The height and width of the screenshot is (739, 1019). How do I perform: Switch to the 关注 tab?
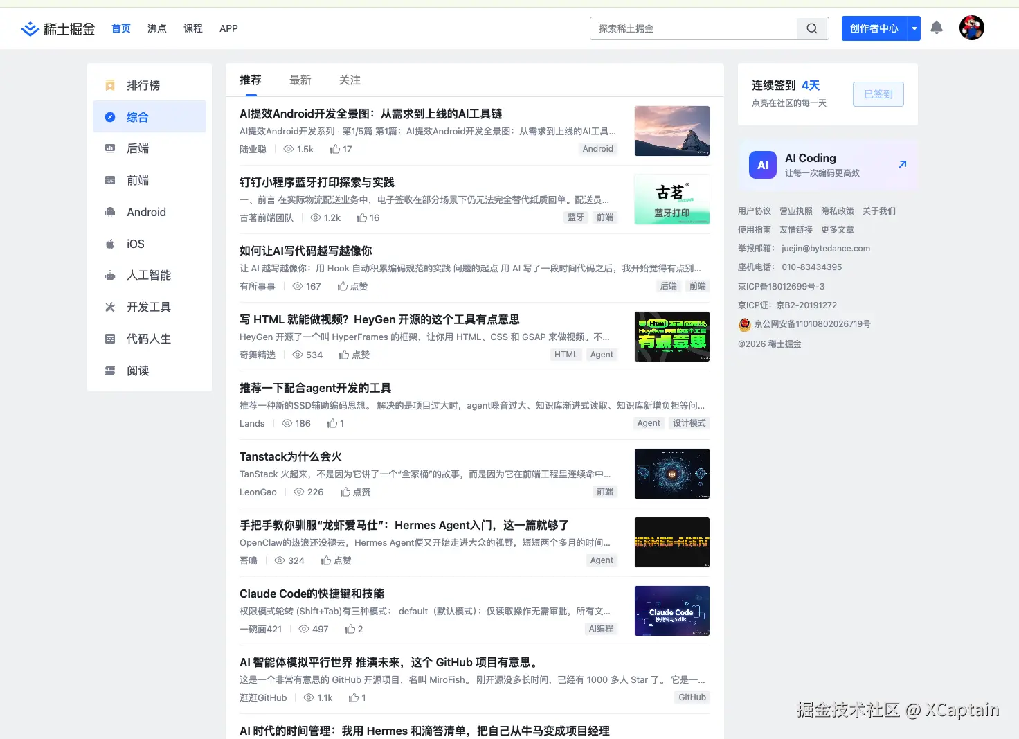pyautogui.click(x=350, y=80)
